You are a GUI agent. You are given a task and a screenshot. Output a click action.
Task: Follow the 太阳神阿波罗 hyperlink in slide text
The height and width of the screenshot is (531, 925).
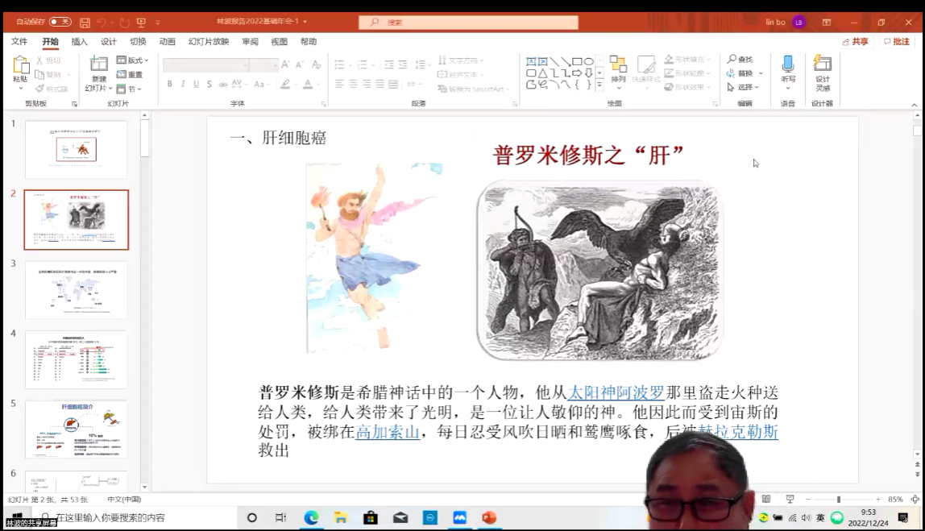coord(616,392)
